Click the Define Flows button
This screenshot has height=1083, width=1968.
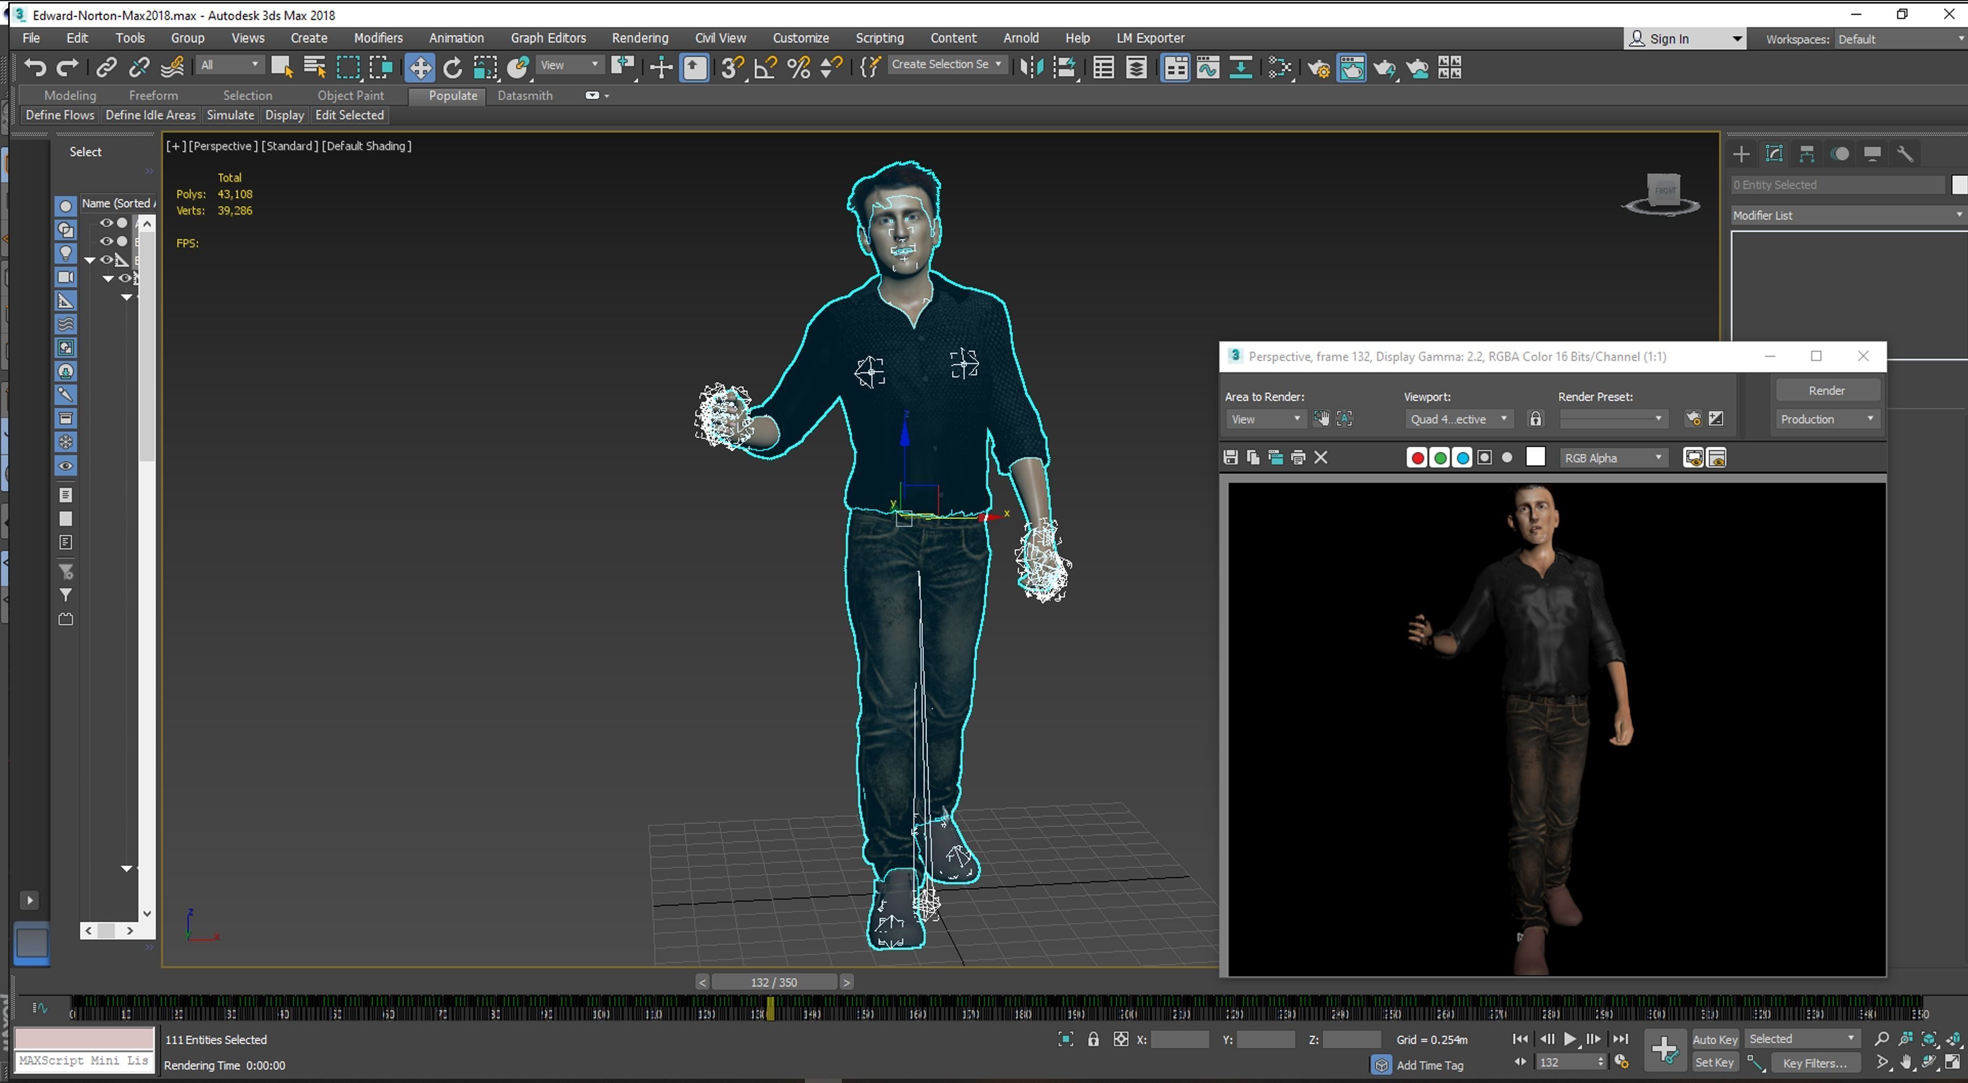(x=59, y=115)
